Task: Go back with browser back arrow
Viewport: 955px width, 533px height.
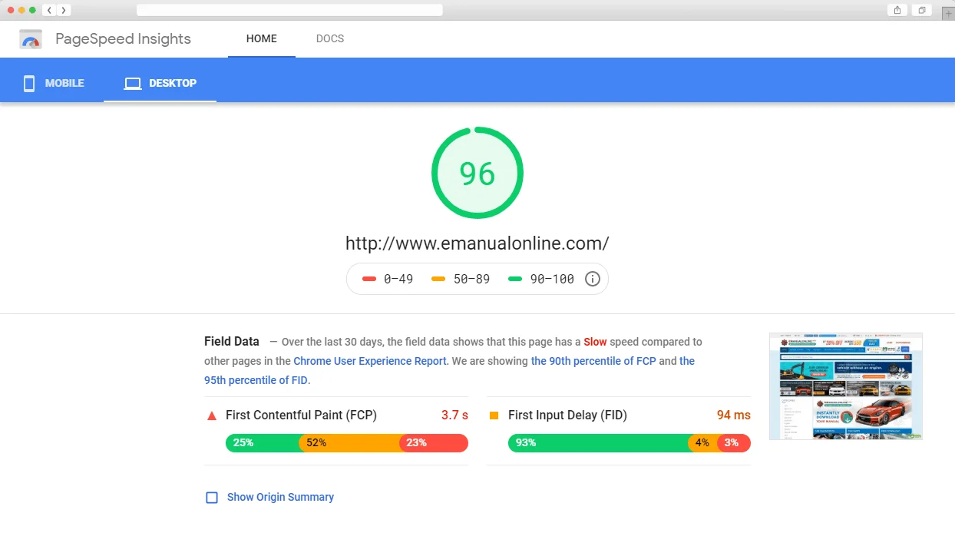Action: (x=49, y=10)
